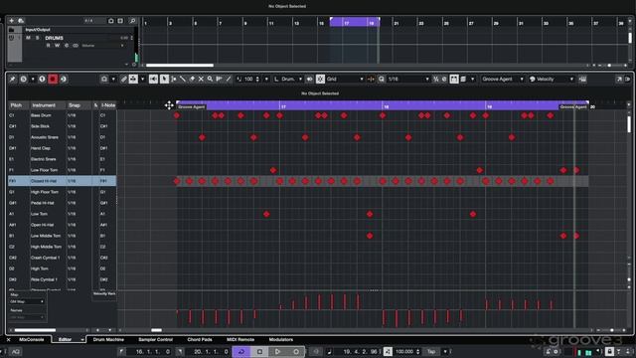This screenshot has width=636, height=358.
Task: Click the Play transport button
Action: click(x=278, y=351)
